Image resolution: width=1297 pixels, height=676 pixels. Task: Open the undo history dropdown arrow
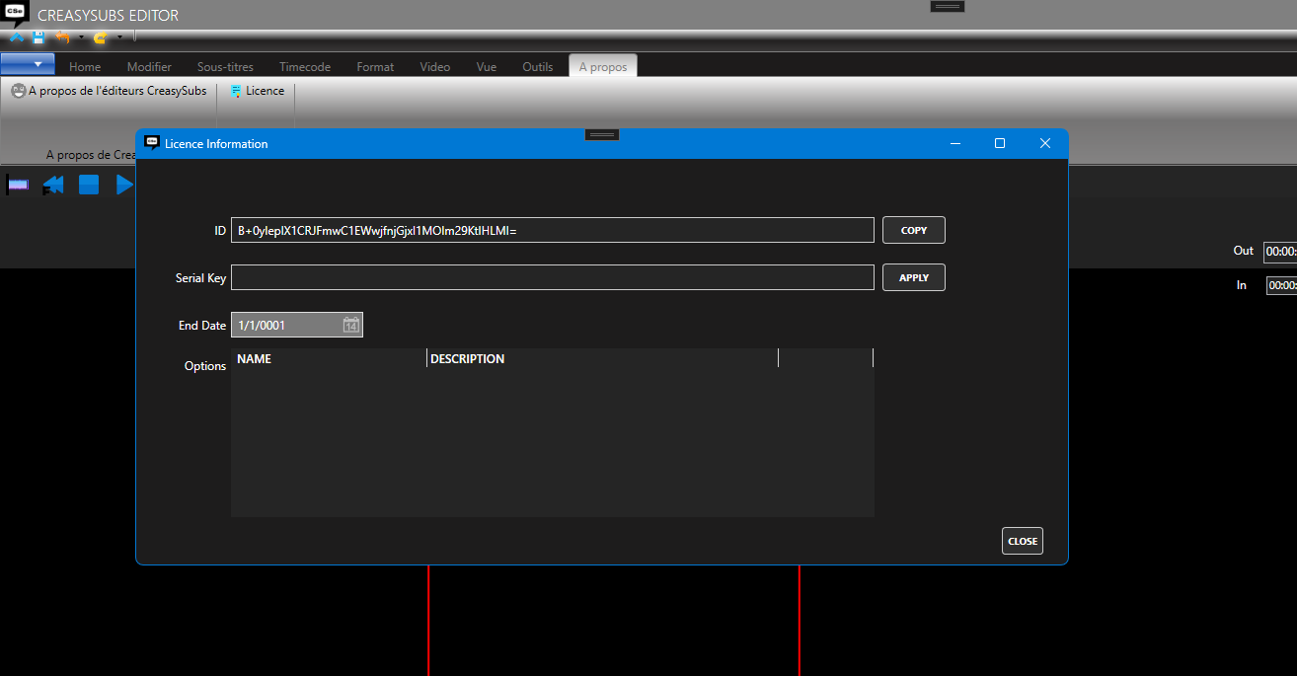click(x=81, y=38)
